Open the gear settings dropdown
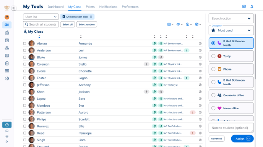Screen dimensions: 263x147 pyautogui.click(x=198, y=24)
